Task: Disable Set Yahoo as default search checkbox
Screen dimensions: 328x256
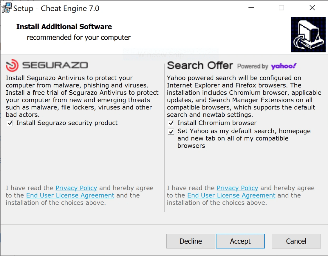Action: [x=171, y=131]
